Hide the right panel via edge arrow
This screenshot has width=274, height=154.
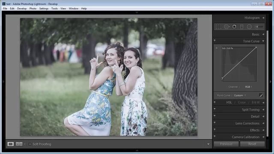tap(271, 81)
